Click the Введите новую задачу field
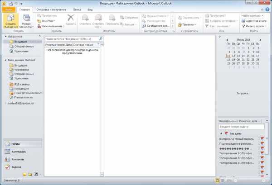The width and height of the screenshot is (272, 185). pos(241,127)
